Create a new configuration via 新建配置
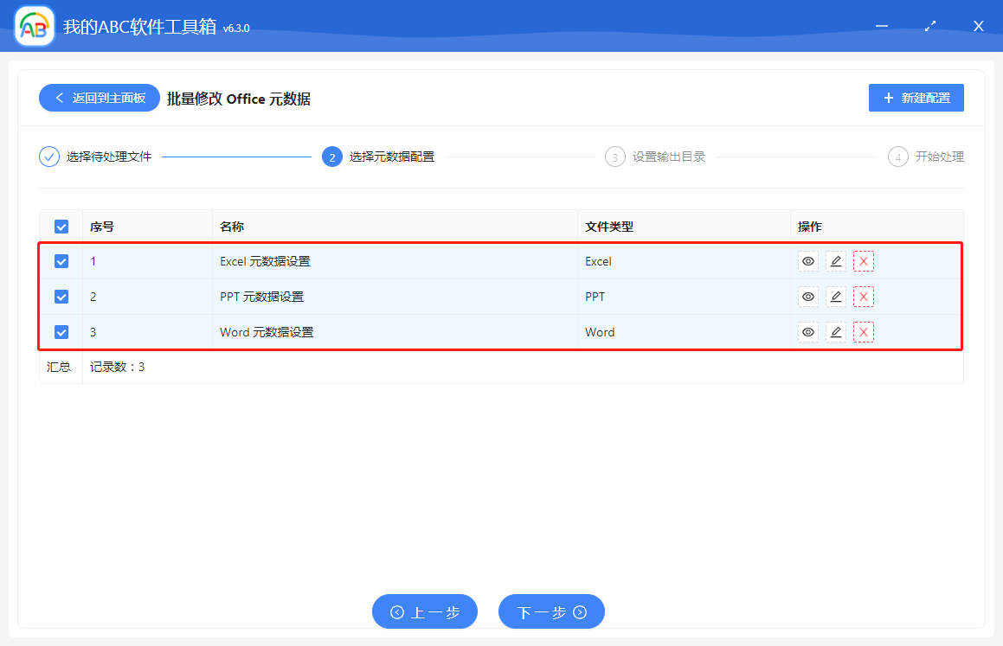1003x646 pixels. (916, 98)
